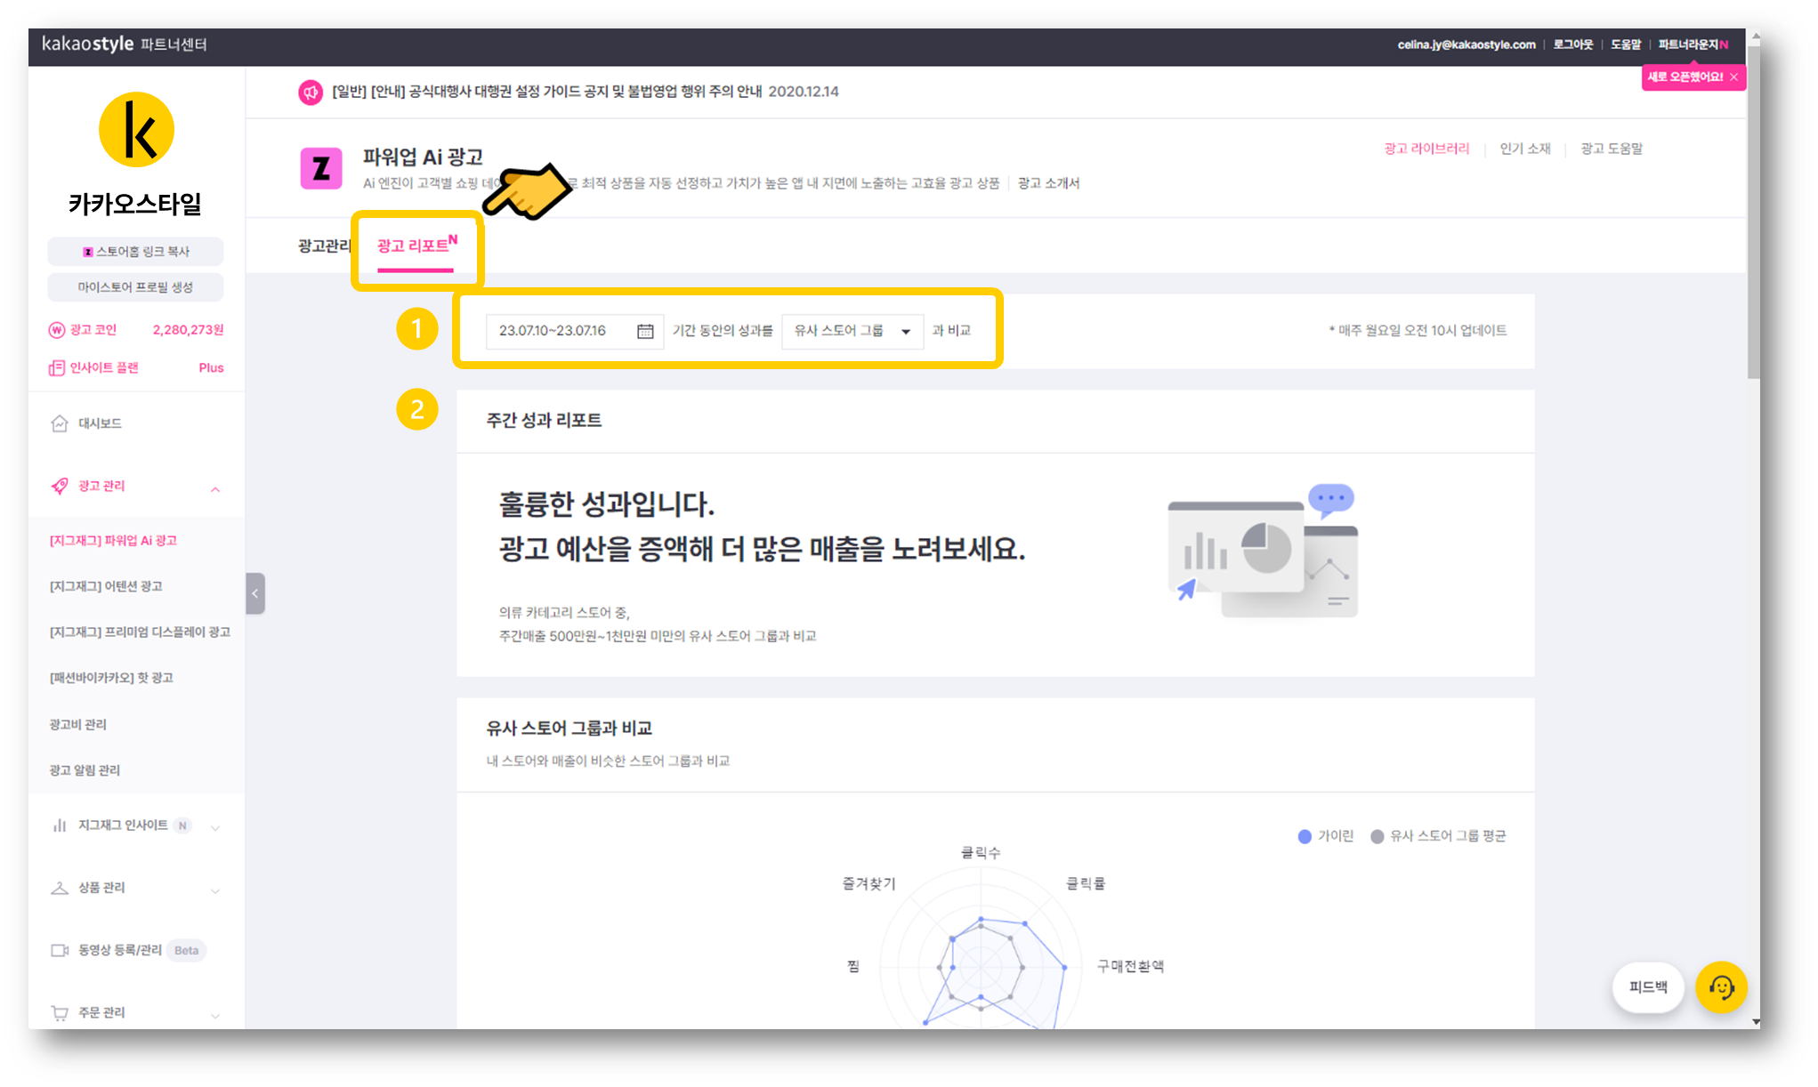The width and height of the screenshot is (1818, 1087).
Task: Click the 광고 코인 balance 2,280,273원
Action: pos(188,330)
